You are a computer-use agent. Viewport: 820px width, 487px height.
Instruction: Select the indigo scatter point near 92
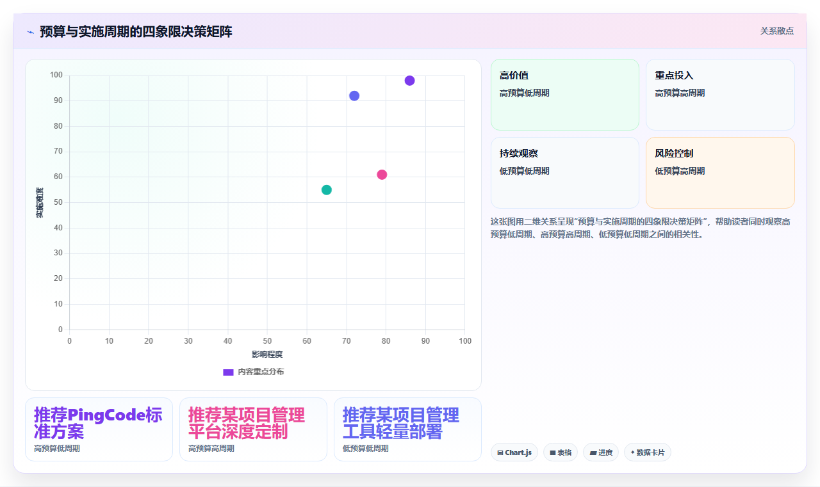pos(354,96)
